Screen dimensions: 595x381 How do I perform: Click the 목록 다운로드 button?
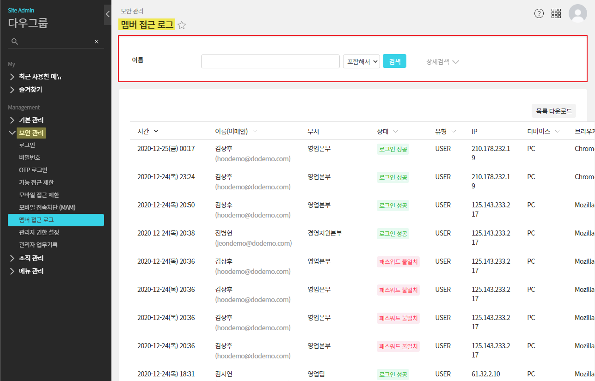(553, 111)
